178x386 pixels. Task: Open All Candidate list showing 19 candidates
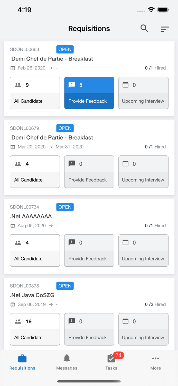(x=35, y=329)
